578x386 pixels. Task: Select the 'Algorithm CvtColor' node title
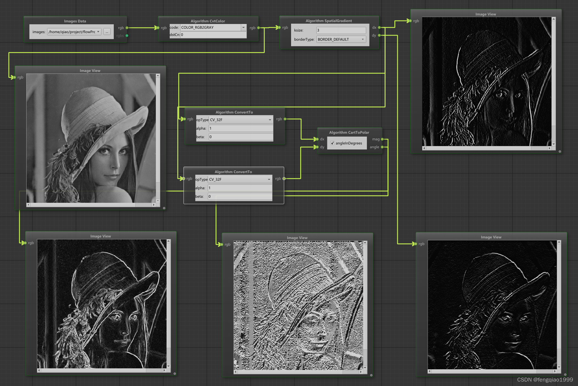(x=208, y=21)
